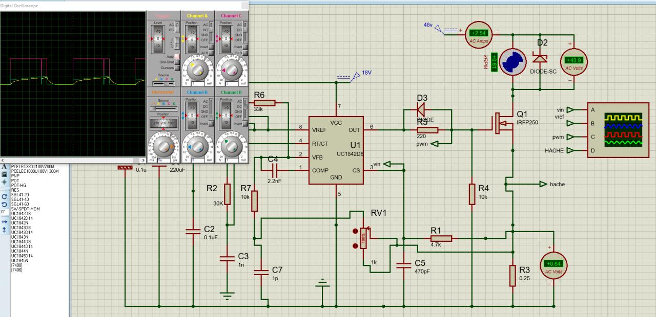
Task: Select the U1 UC1842D8 chip body
Action: (x=336, y=151)
